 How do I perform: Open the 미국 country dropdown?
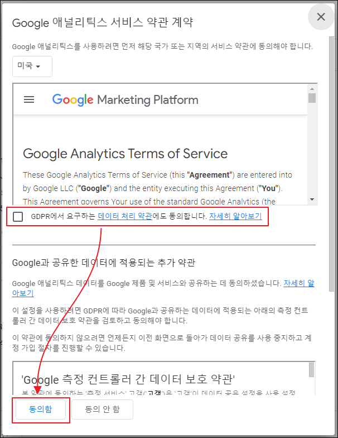(32, 66)
